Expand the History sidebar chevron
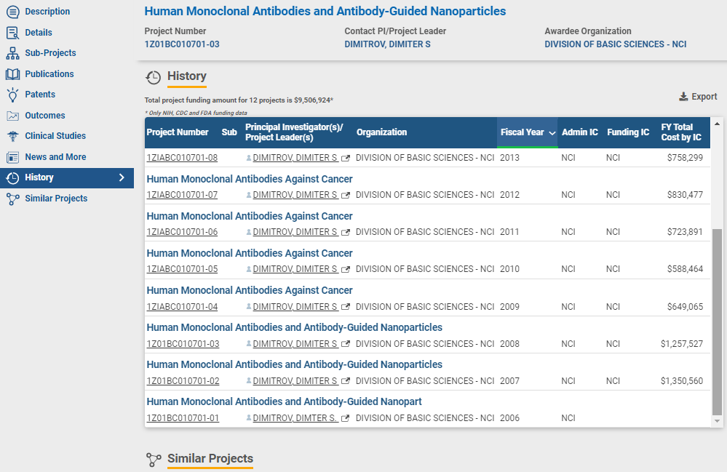This screenshot has height=472, width=727. coord(122,177)
